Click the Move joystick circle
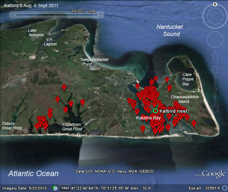The width and height of the screenshot is (228, 192). pyautogui.click(x=215, y=39)
